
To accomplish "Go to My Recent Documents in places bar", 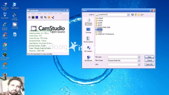I will point(88,22).
